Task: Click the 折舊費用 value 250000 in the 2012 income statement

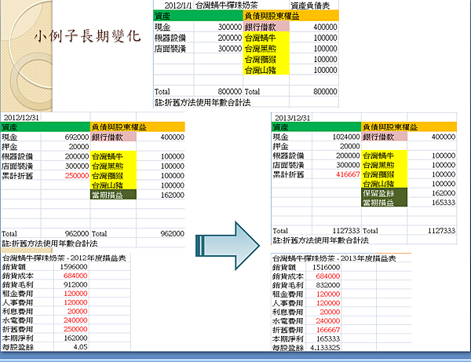Action: pyautogui.click(x=75, y=329)
